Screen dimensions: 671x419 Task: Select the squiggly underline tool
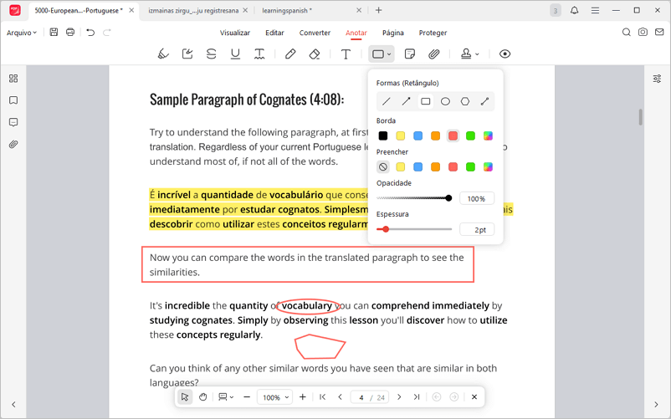pos(259,54)
